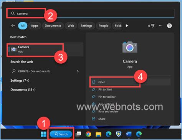
Task: Open App settings for Camera
Action: pyautogui.click(x=106, y=104)
